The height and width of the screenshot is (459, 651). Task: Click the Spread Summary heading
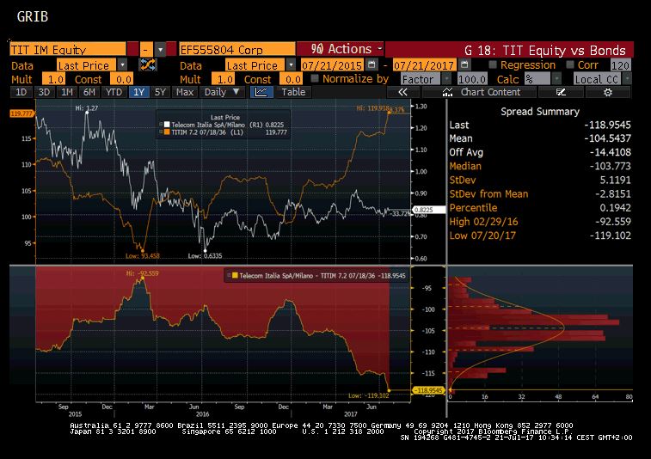pos(540,111)
